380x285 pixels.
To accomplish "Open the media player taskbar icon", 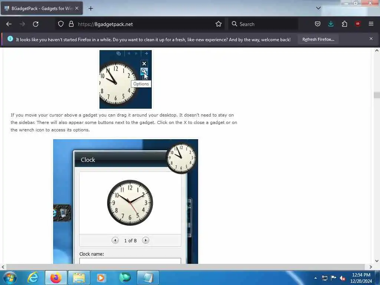I will point(101,278).
